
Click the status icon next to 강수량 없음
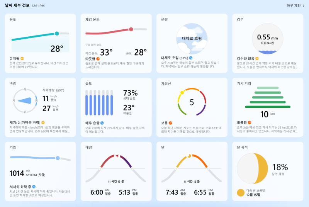click(257, 58)
